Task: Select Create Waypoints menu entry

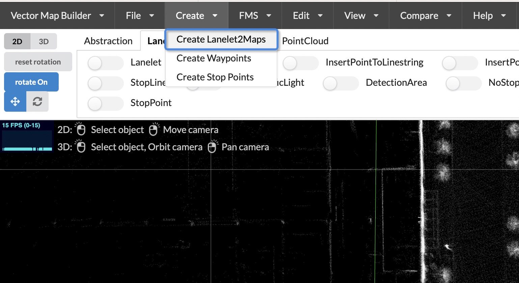Action: point(221,58)
